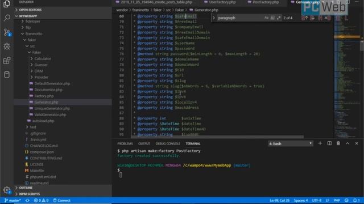The height and width of the screenshot is (204, 364).
Task: Toggle Use Regular Expression in find widget
Action: (x=279, y=18)
